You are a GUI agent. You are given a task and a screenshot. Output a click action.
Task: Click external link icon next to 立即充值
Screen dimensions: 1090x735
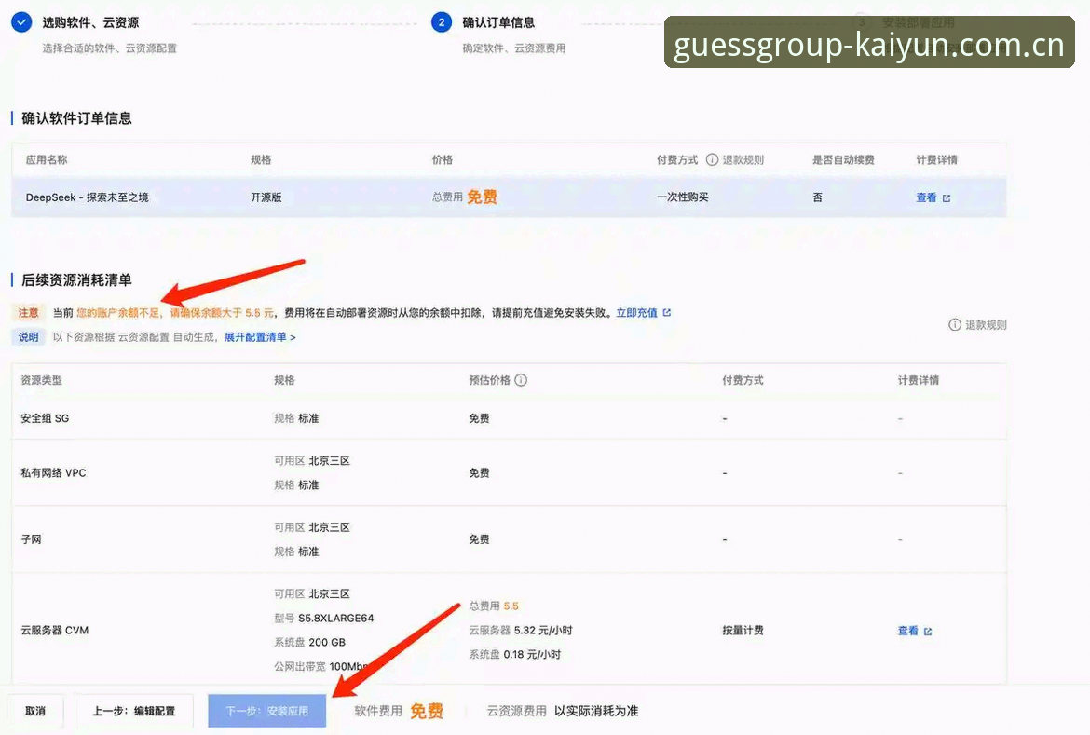click(x=667, y=313)
